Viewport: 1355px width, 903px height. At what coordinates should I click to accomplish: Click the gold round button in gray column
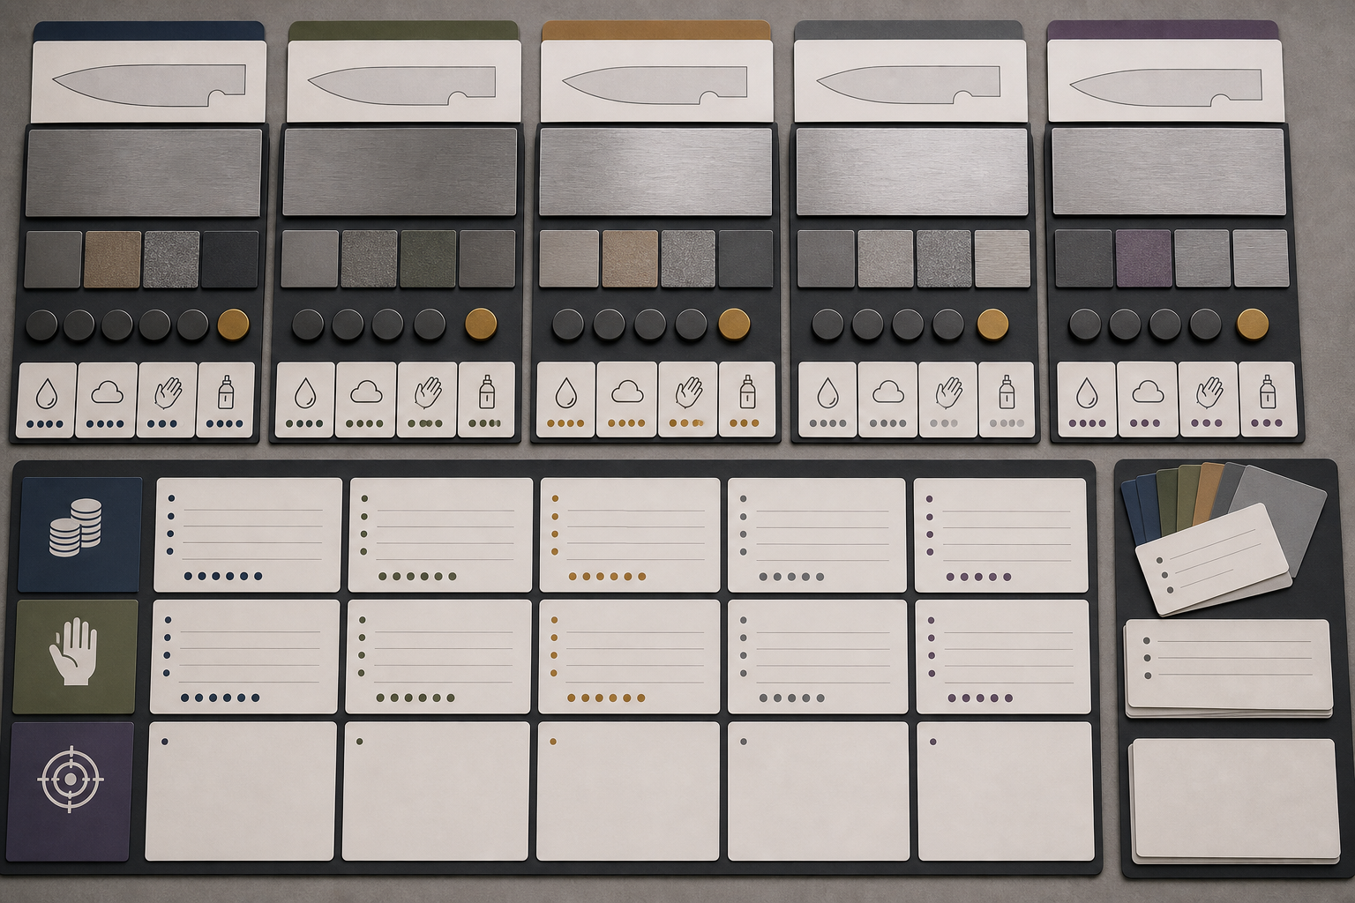(x=992, y=324)
